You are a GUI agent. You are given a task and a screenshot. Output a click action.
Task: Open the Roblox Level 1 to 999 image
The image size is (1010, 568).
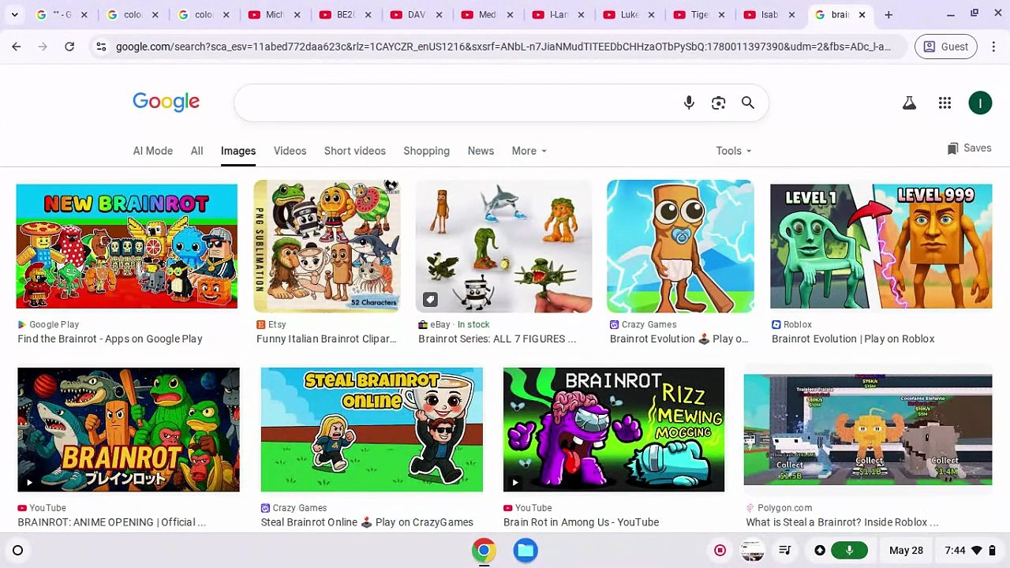(881, 246)
